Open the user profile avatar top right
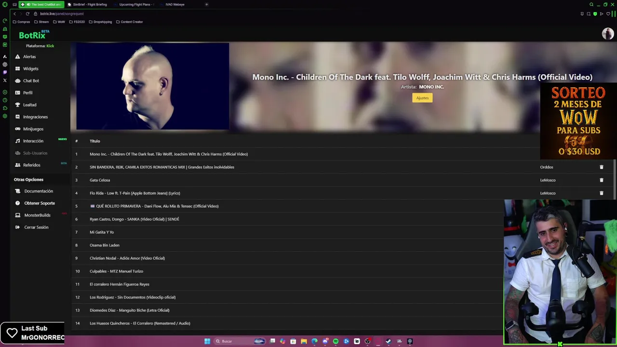Viewport: 617px width, 347px height. coord(607,34)
